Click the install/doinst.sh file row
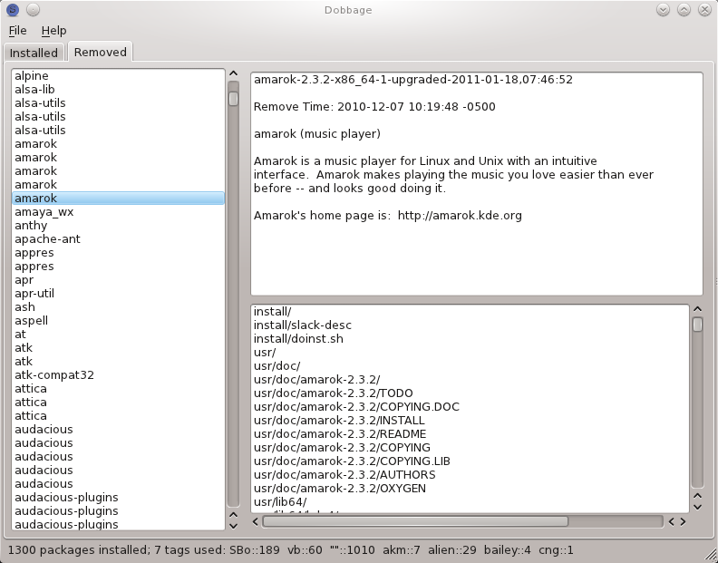 471,338
